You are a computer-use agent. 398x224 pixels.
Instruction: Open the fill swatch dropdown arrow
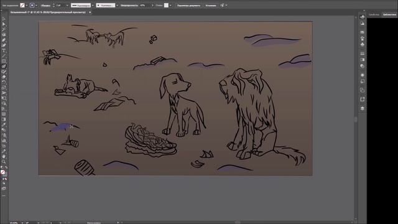[x=26, y=6]
